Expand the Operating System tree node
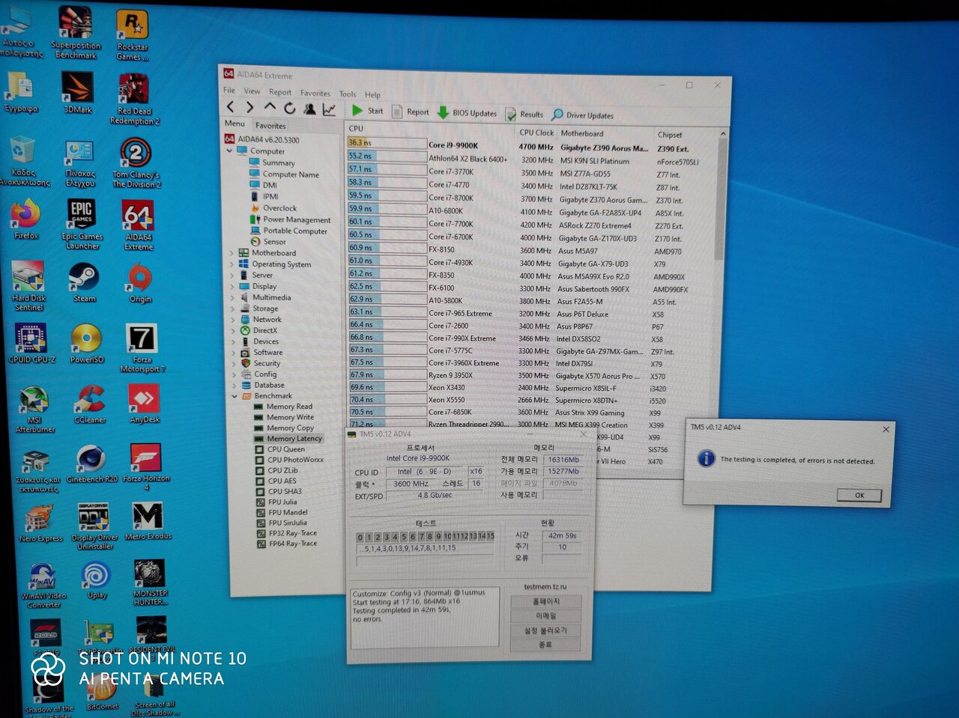959x718 pixels. click(232, 264)
